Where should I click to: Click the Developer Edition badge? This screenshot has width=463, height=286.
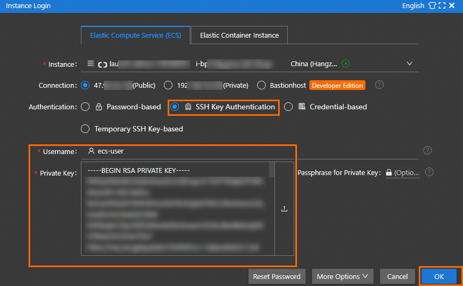point(337,85)
